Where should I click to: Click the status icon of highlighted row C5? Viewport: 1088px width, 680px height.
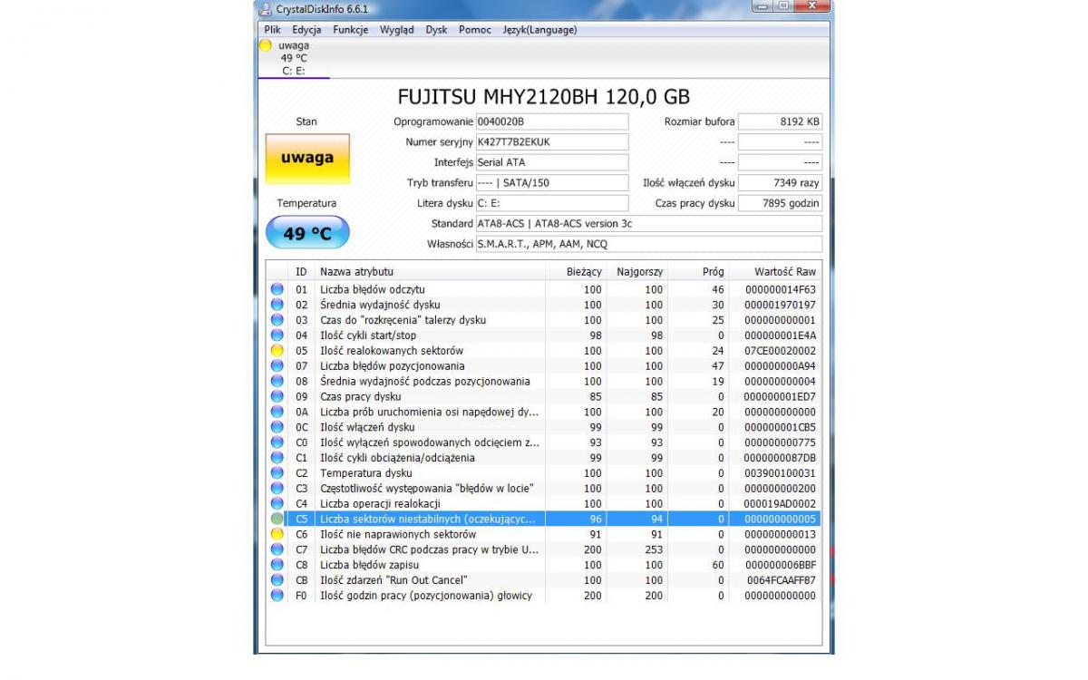click(x=277, y=520)
